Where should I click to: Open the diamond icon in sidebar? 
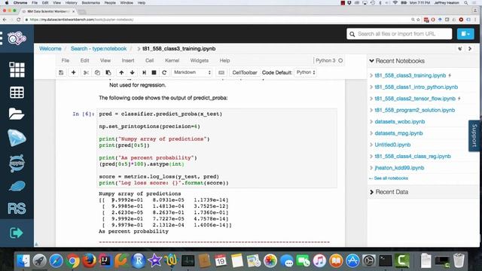tap(17, 138)
